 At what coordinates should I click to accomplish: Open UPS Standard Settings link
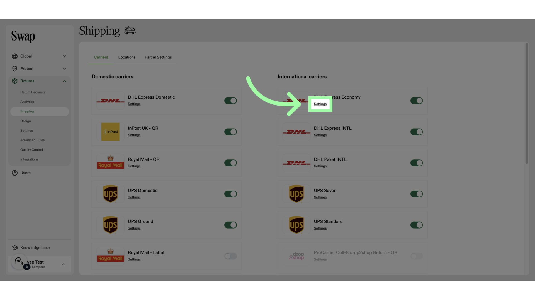point(320,228)
